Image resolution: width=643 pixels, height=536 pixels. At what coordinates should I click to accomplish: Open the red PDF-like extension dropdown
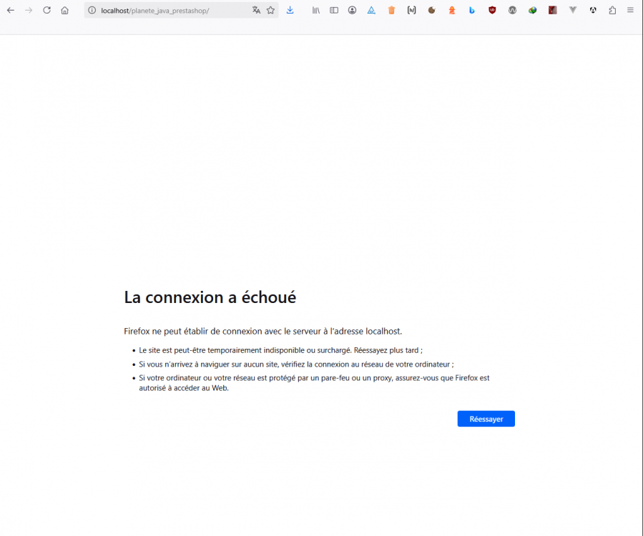pos(551,10)
